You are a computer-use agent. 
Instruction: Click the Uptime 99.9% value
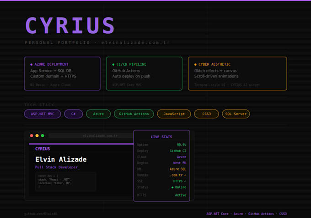click(x=182, y=145)
